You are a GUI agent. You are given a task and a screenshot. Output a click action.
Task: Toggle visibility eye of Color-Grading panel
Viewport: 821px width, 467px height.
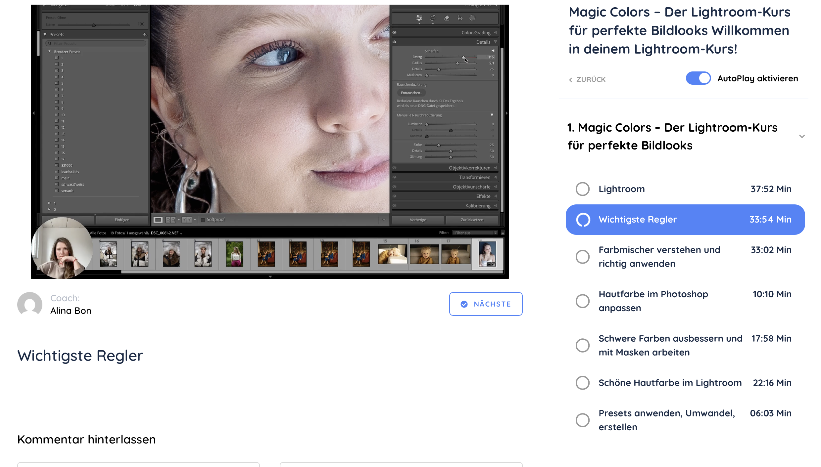click(x=395, y=32)
